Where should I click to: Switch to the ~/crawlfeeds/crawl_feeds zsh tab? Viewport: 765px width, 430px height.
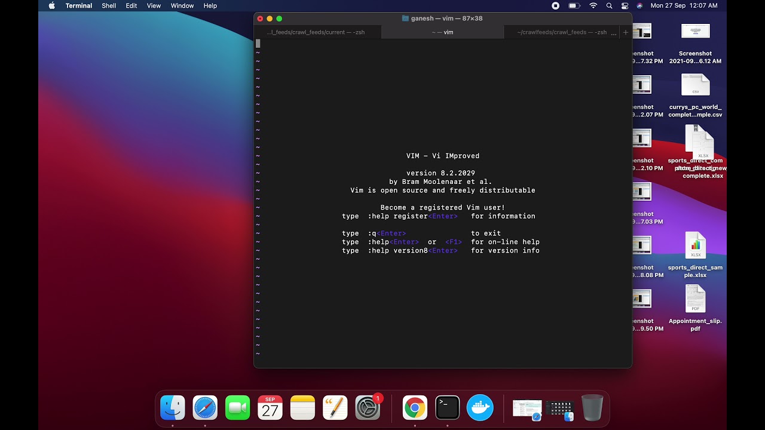562,32
